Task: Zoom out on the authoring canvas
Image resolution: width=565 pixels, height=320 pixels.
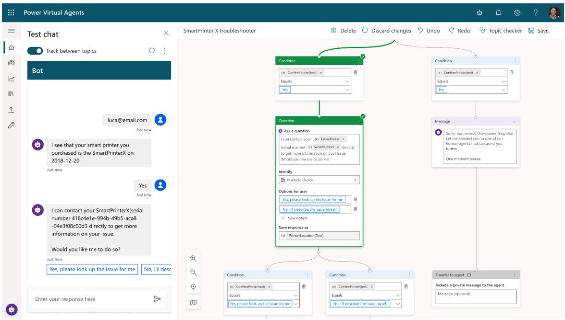Action: pyautogui.click(x=194, y=273)
